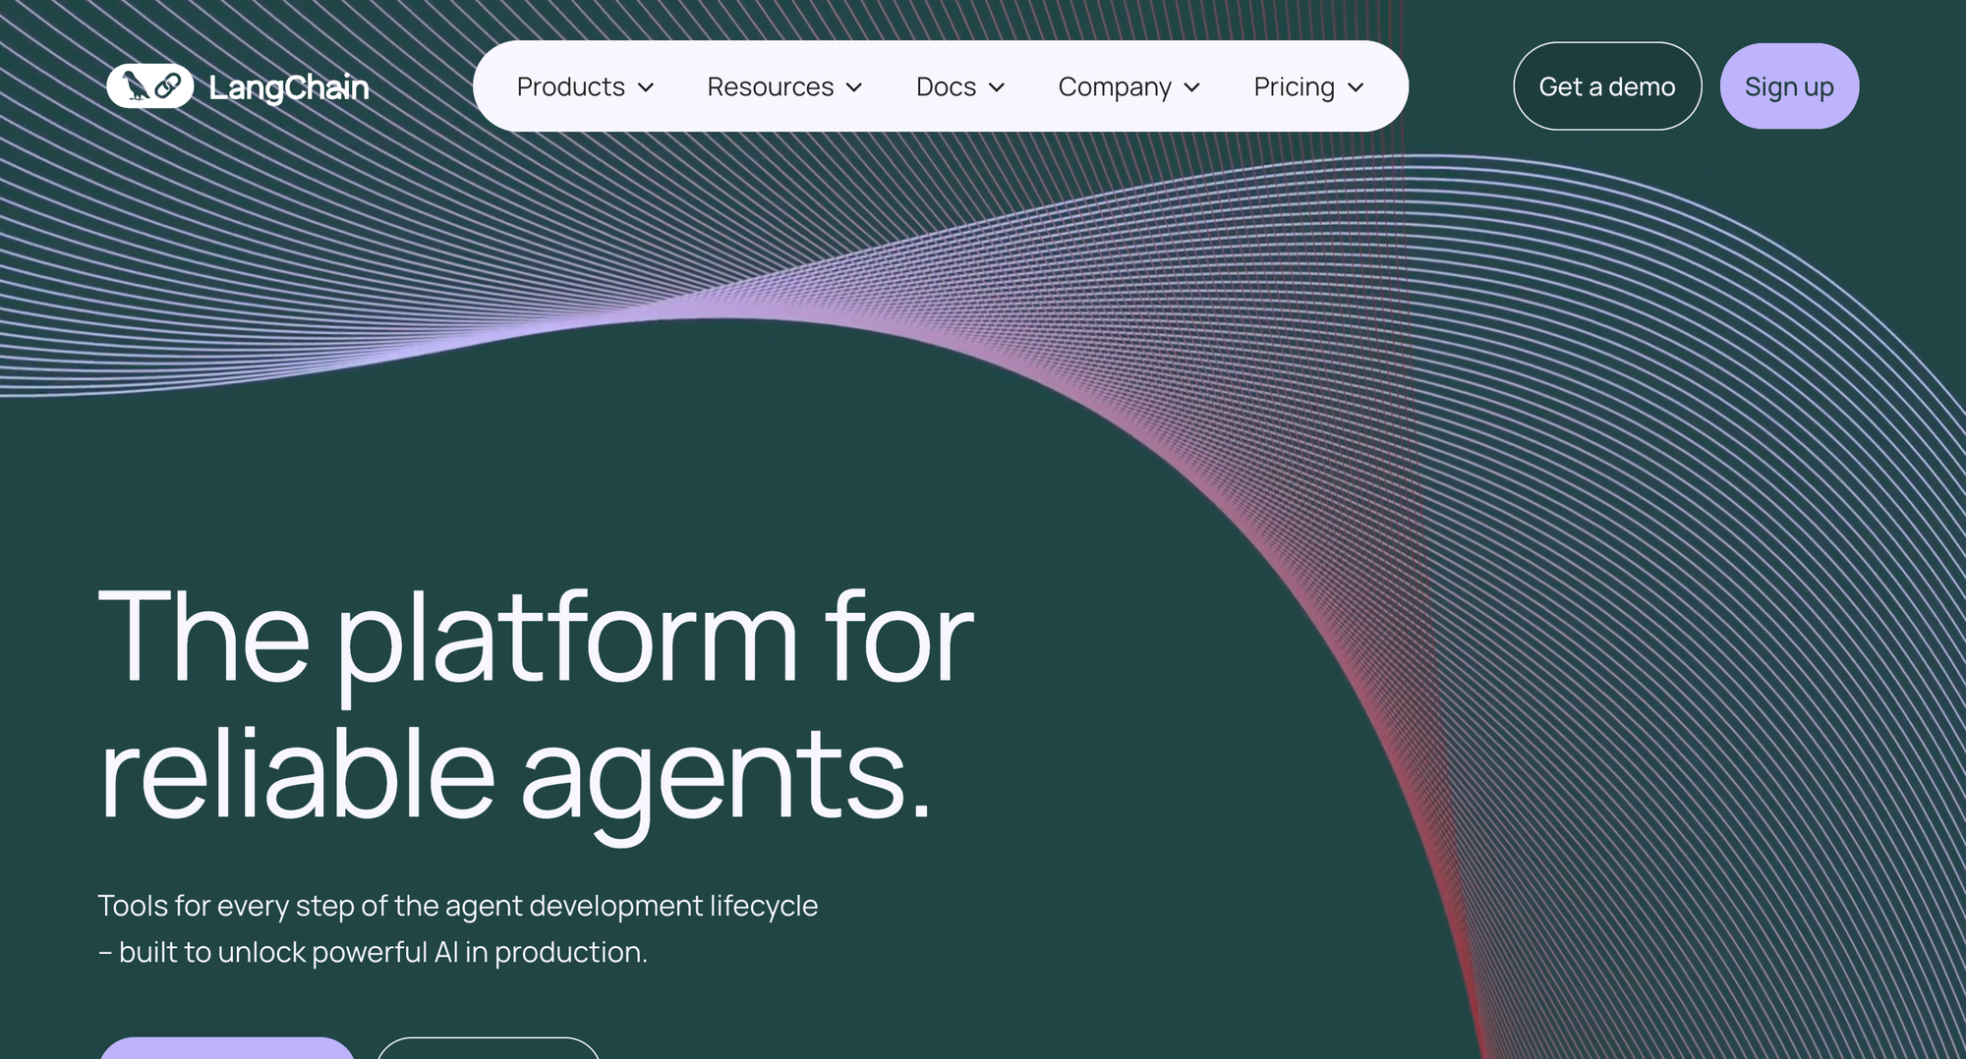Expand the chevron next to Pricing
This screenshot has height=1059, width=1966.
[x=1356, y=87]
